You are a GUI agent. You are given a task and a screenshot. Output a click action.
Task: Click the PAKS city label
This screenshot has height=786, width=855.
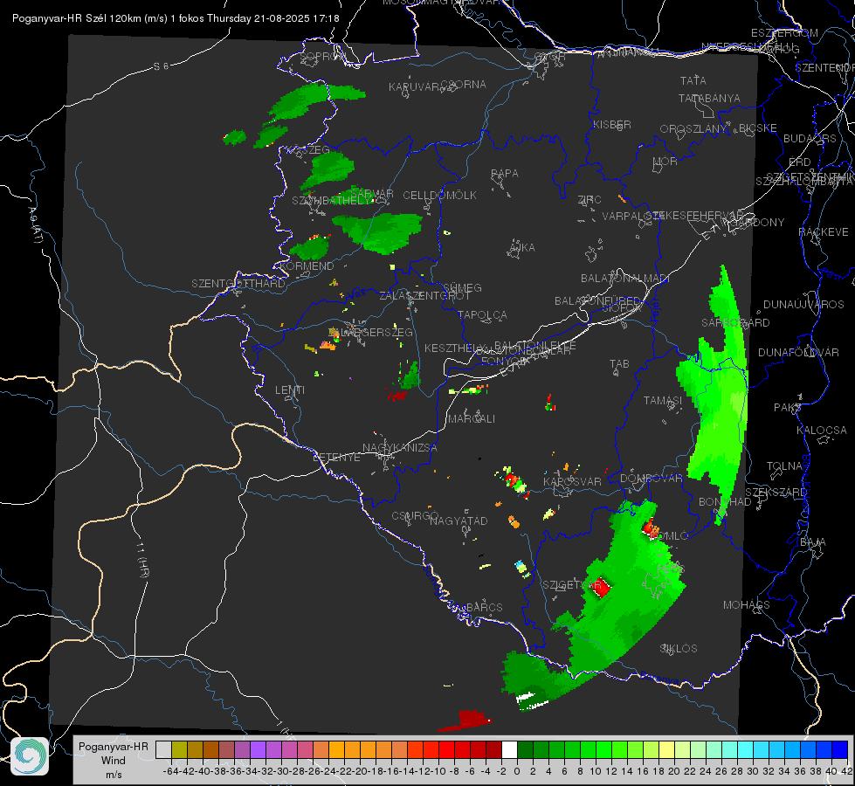(788, 408)
